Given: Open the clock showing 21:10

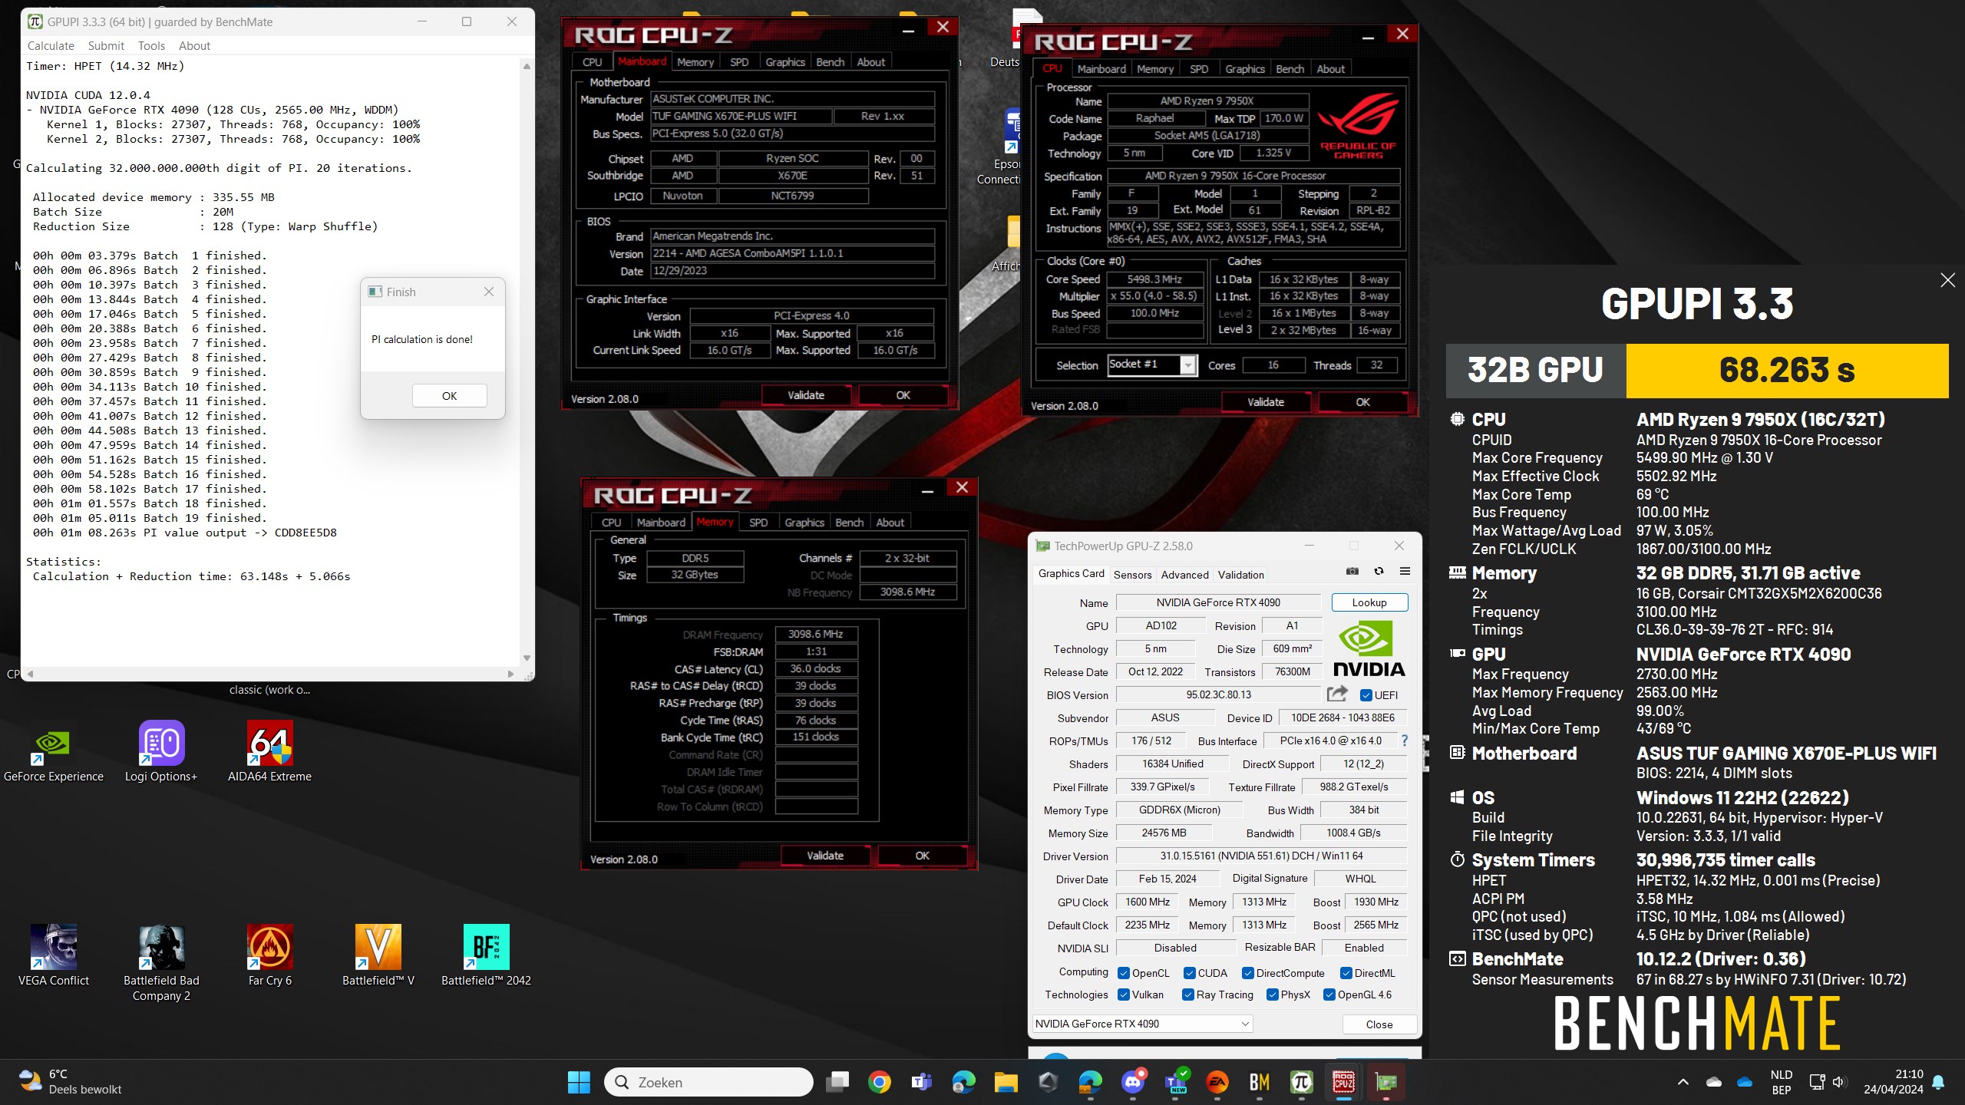Looking at the screenshot, I should pyautogui.click(x=1894, y=1082).
